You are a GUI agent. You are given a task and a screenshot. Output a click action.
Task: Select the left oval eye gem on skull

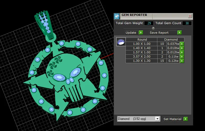point(59,77)
